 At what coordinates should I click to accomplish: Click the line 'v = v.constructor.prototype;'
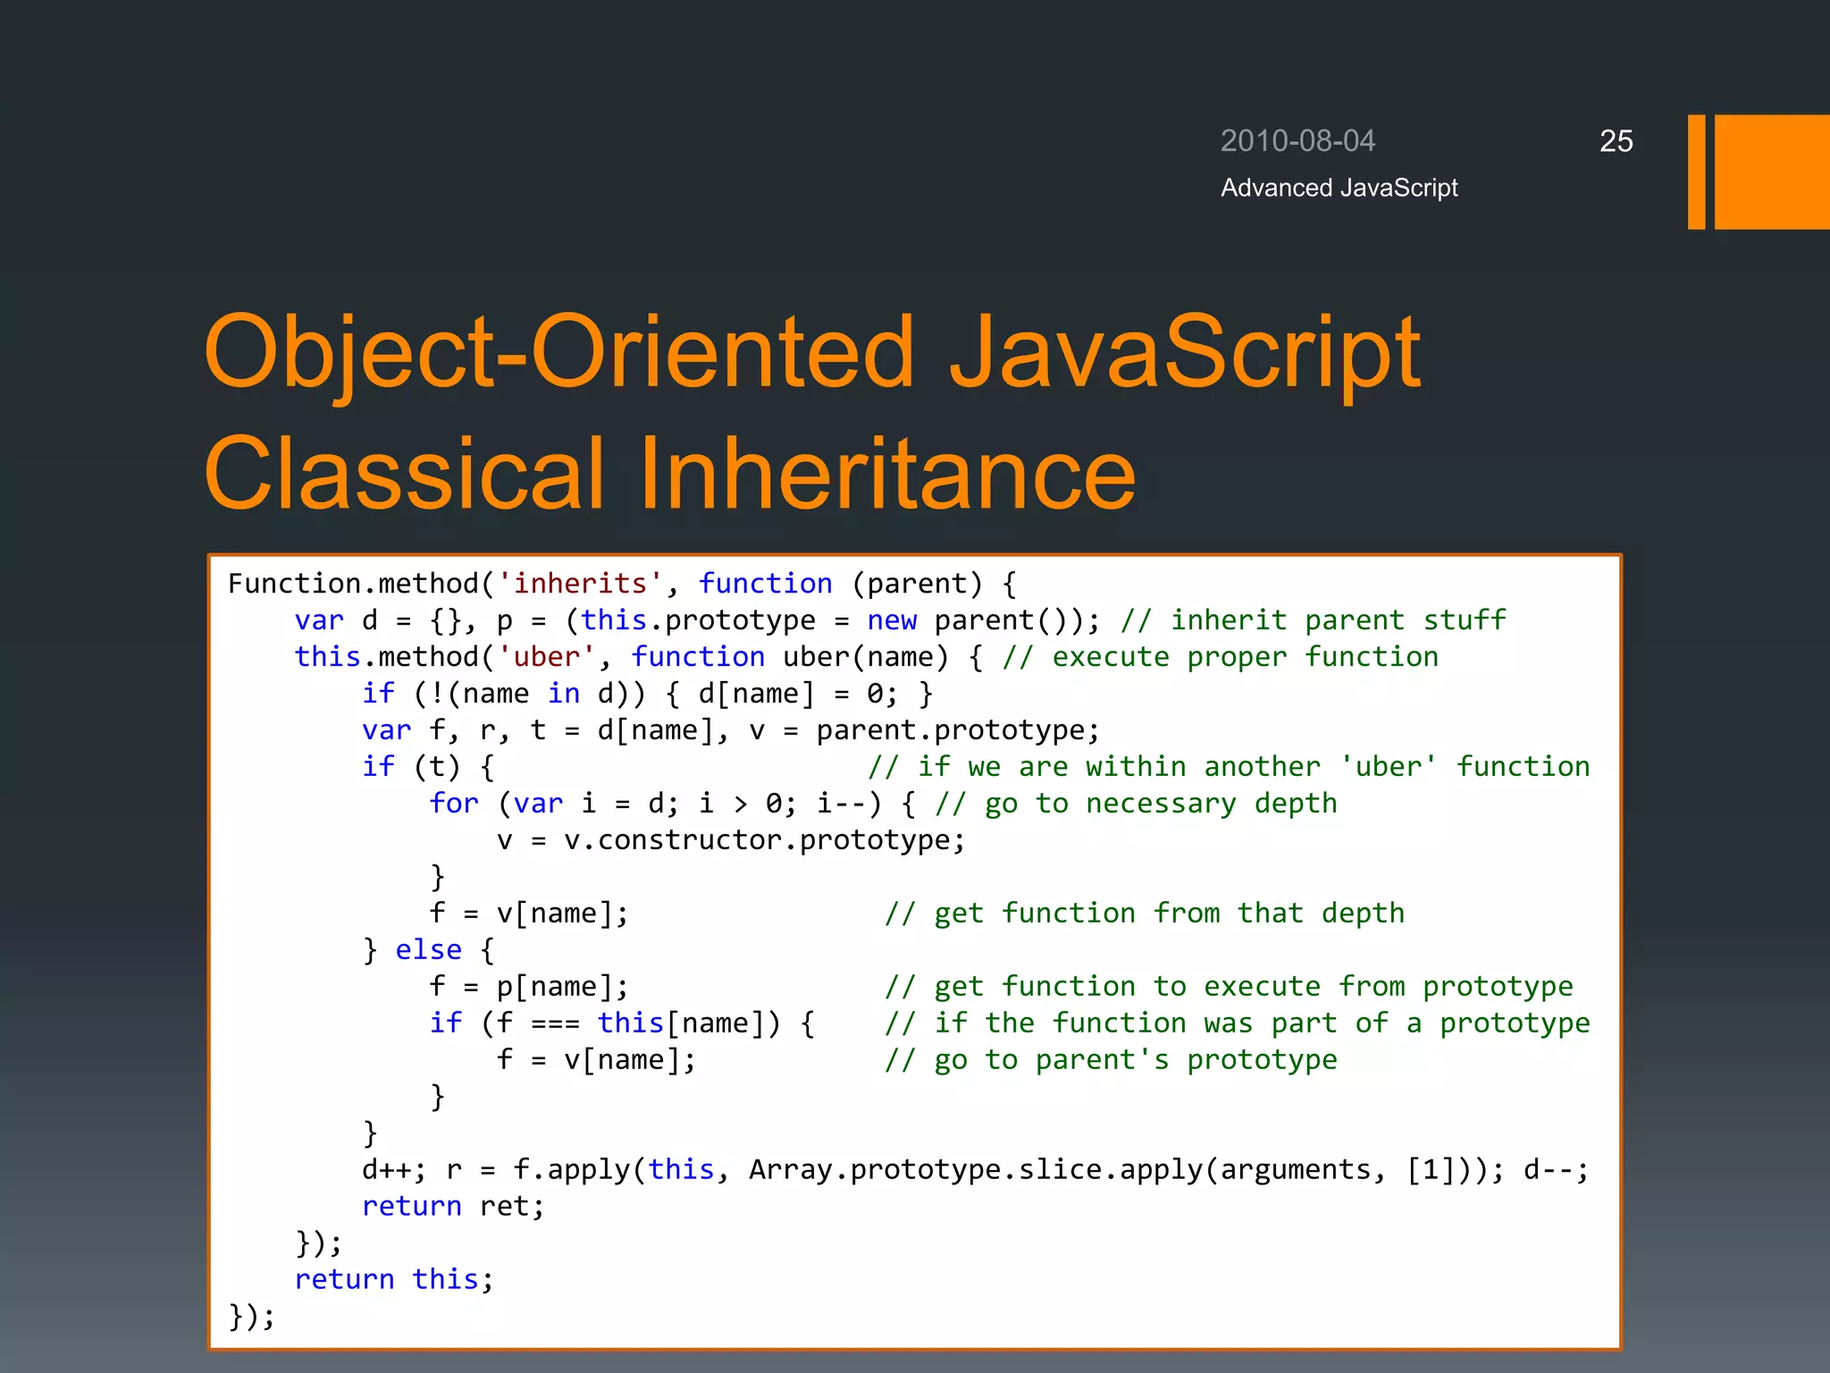731,840
